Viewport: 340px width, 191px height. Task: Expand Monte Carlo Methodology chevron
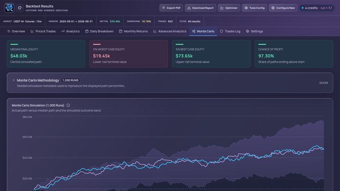[x=14, y=80]
